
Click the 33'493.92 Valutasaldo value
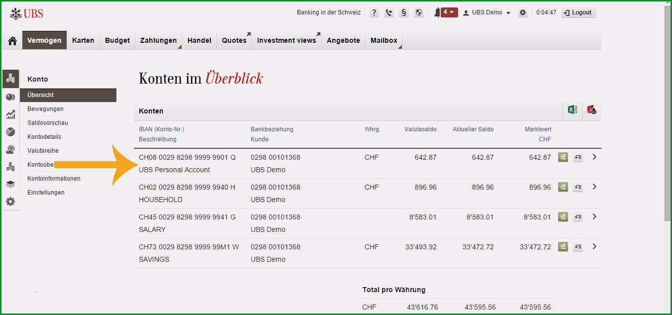421,247
